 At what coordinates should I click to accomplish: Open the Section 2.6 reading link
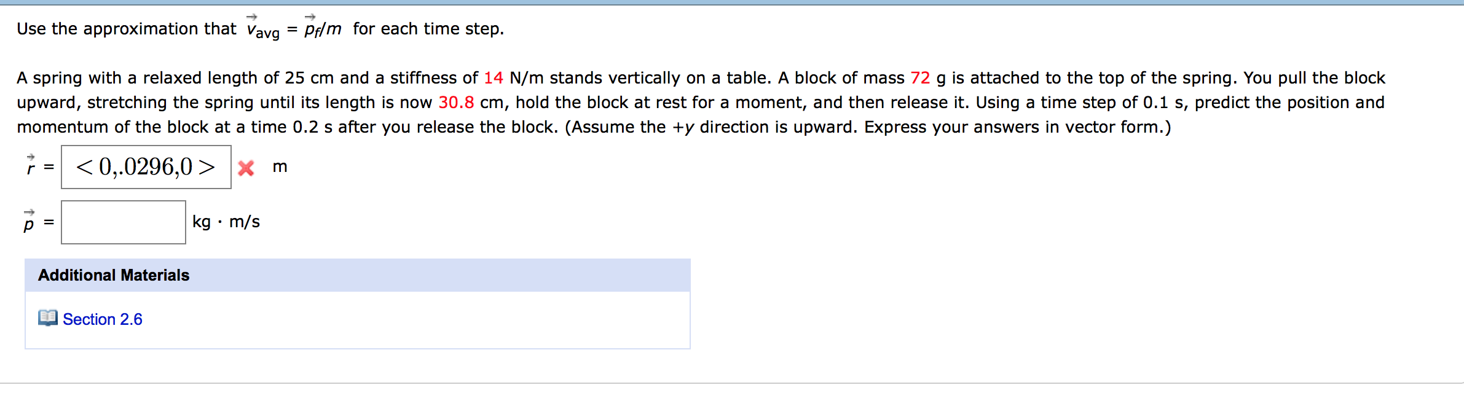(102, 319)
